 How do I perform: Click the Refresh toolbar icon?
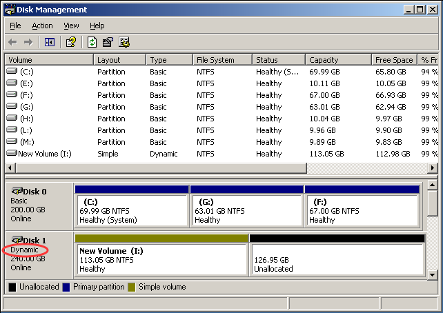[92, 42]
